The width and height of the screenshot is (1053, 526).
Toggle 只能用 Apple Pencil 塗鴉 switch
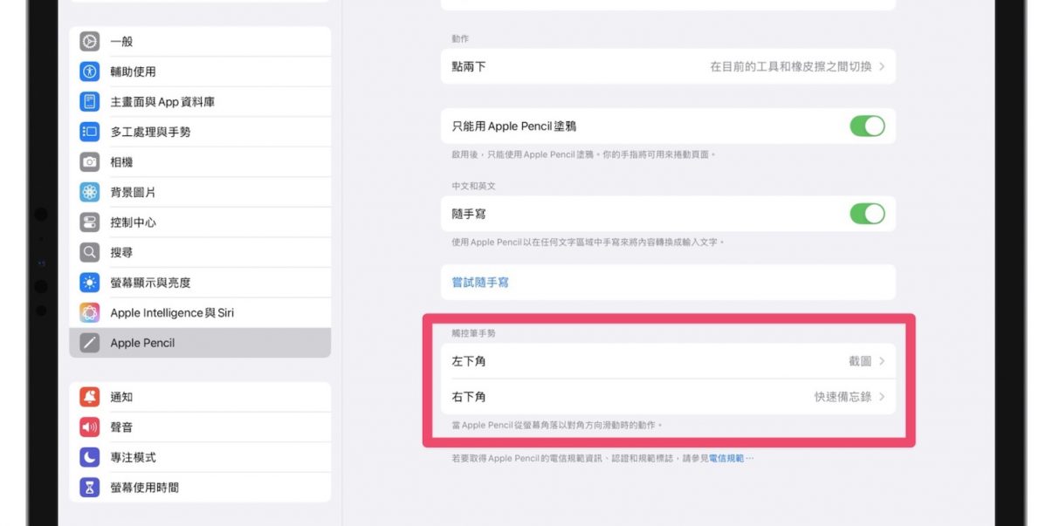(x=866, y=126)
